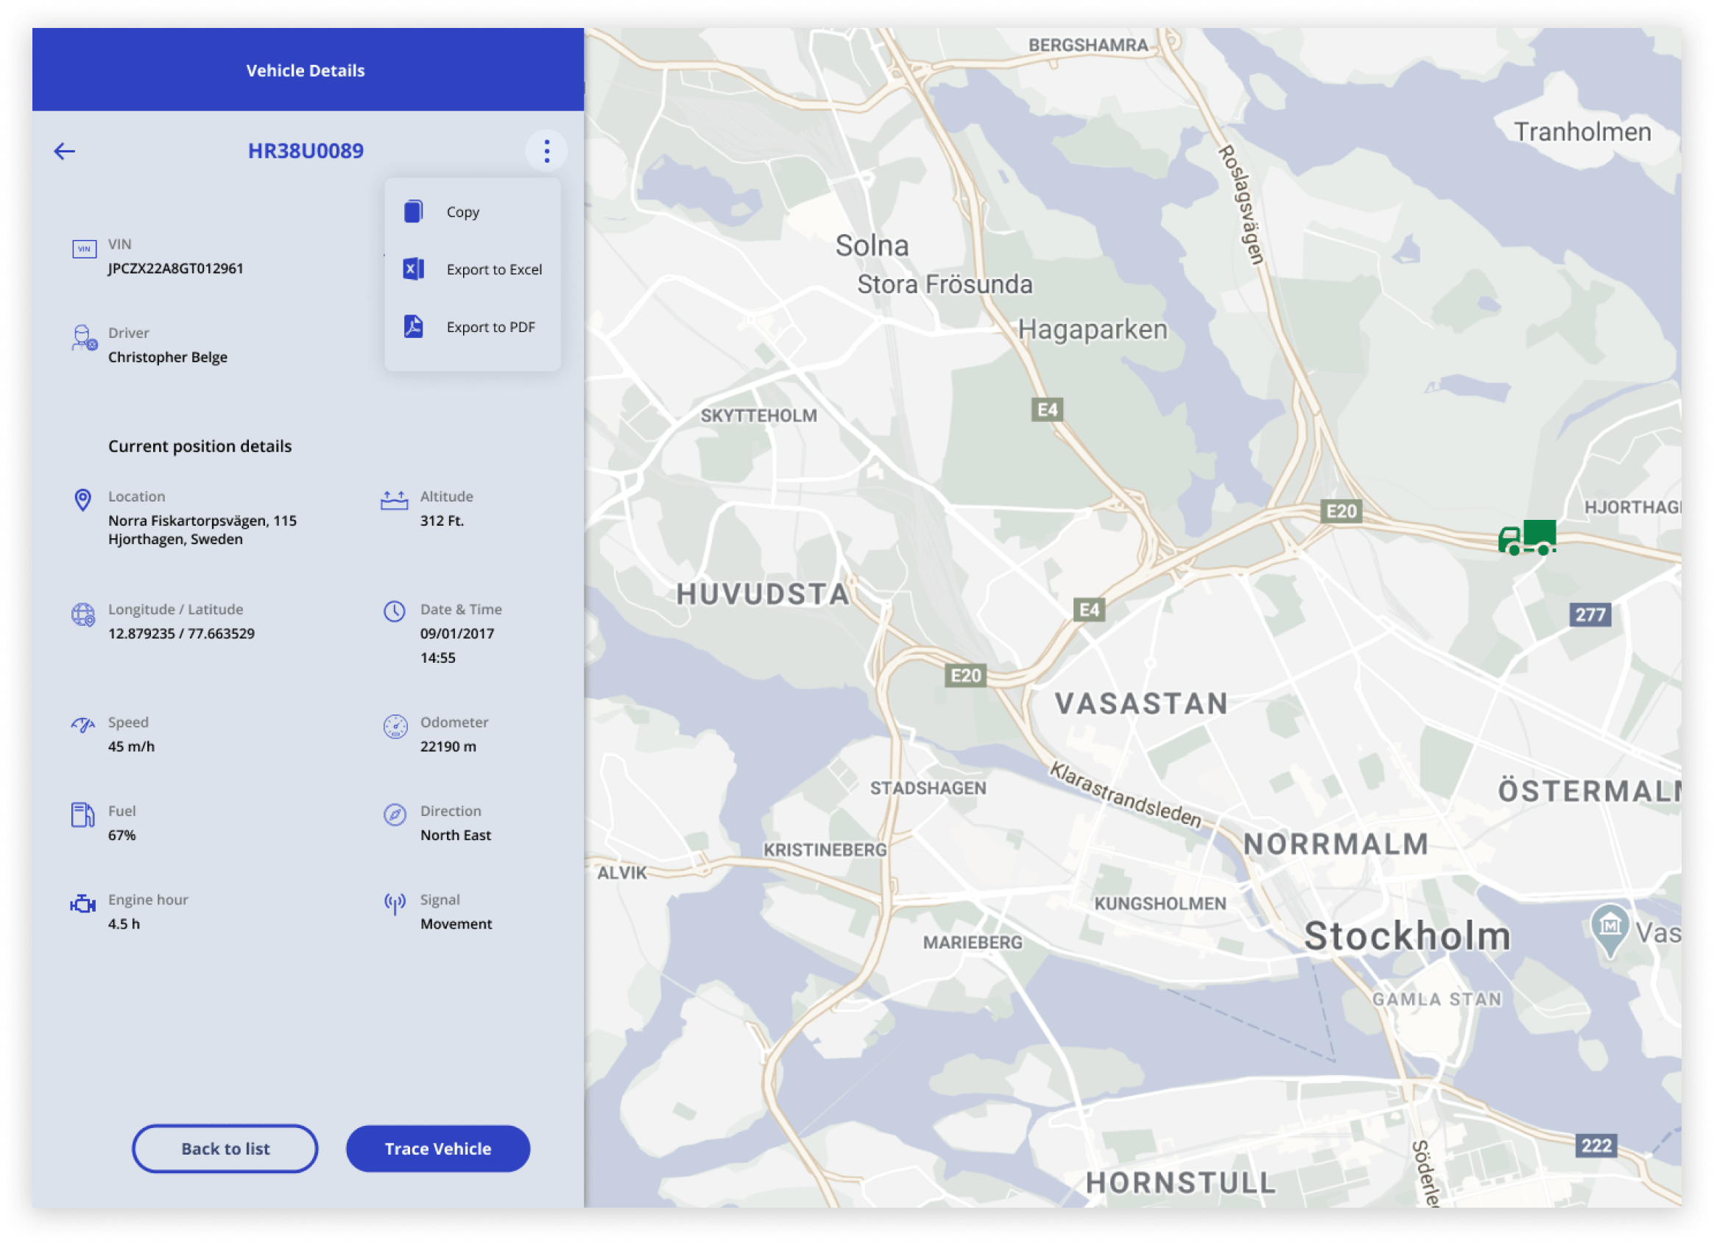Click the speedometer speed icon
Screen dimensions: 1714x1243
point(83,726)
